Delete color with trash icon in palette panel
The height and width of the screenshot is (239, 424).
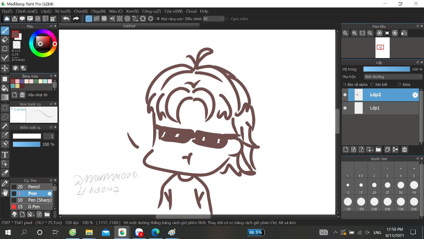point(22,95)
